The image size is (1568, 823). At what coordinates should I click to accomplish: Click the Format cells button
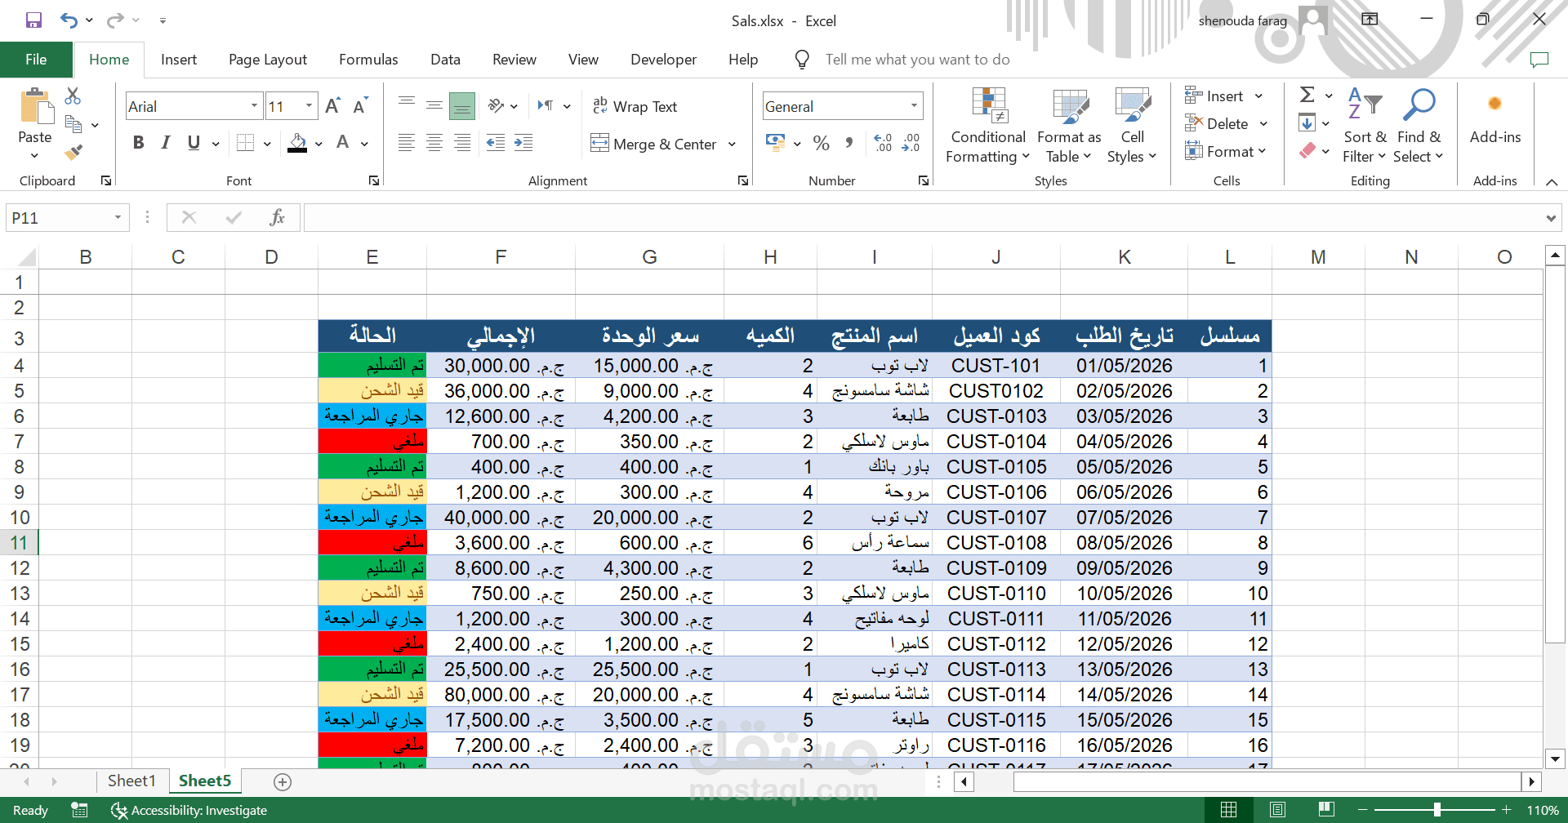[1225, 152]
